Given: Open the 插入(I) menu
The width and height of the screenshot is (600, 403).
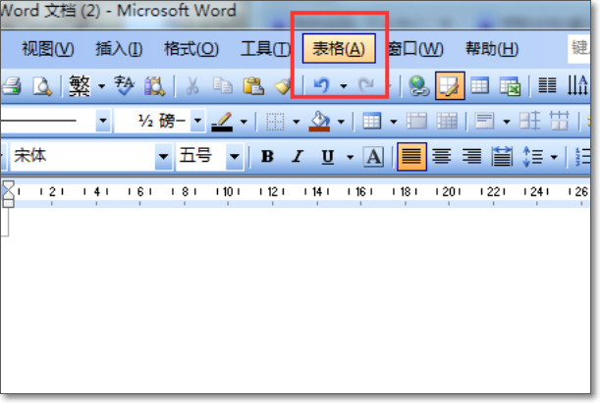Looking at the screenshot, I should 119,49.
